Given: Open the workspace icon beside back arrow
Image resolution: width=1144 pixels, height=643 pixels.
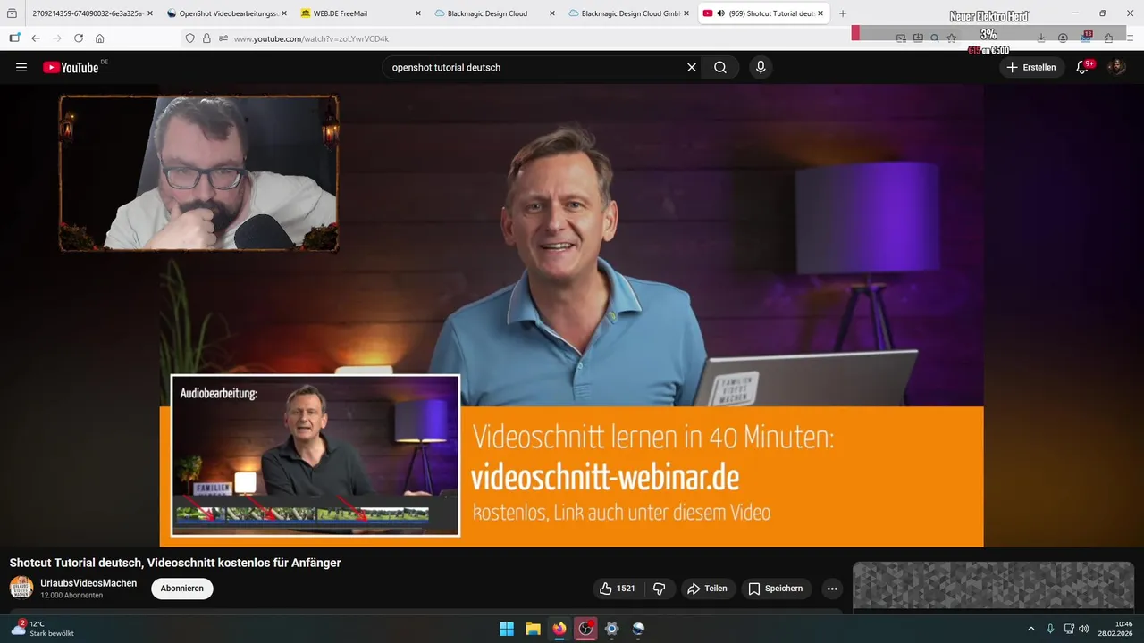Looking at the screenshot, I should point(14,38).
